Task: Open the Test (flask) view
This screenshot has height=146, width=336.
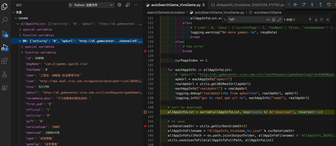Action: (4, 74)
